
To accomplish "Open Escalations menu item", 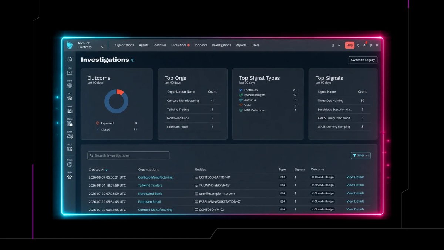I will (180, 45).
